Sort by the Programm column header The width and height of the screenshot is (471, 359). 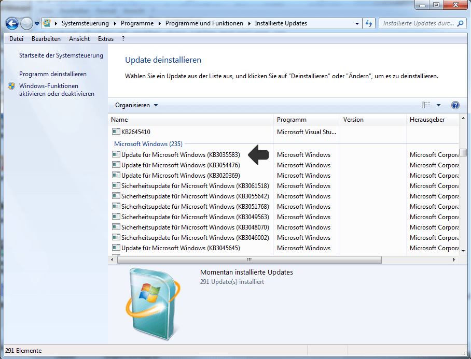point(307,120)
